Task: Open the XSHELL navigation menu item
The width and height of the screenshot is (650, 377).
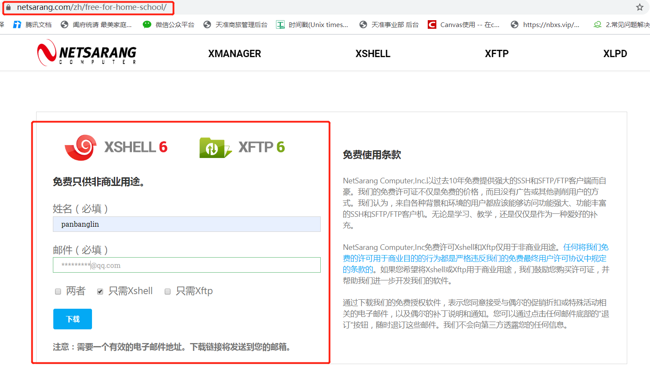Action: (373, 53)
